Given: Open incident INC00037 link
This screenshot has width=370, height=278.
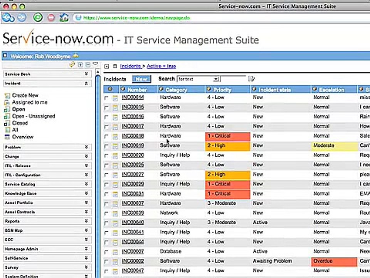Looking at the screenshot, I should tap(133, 203).
